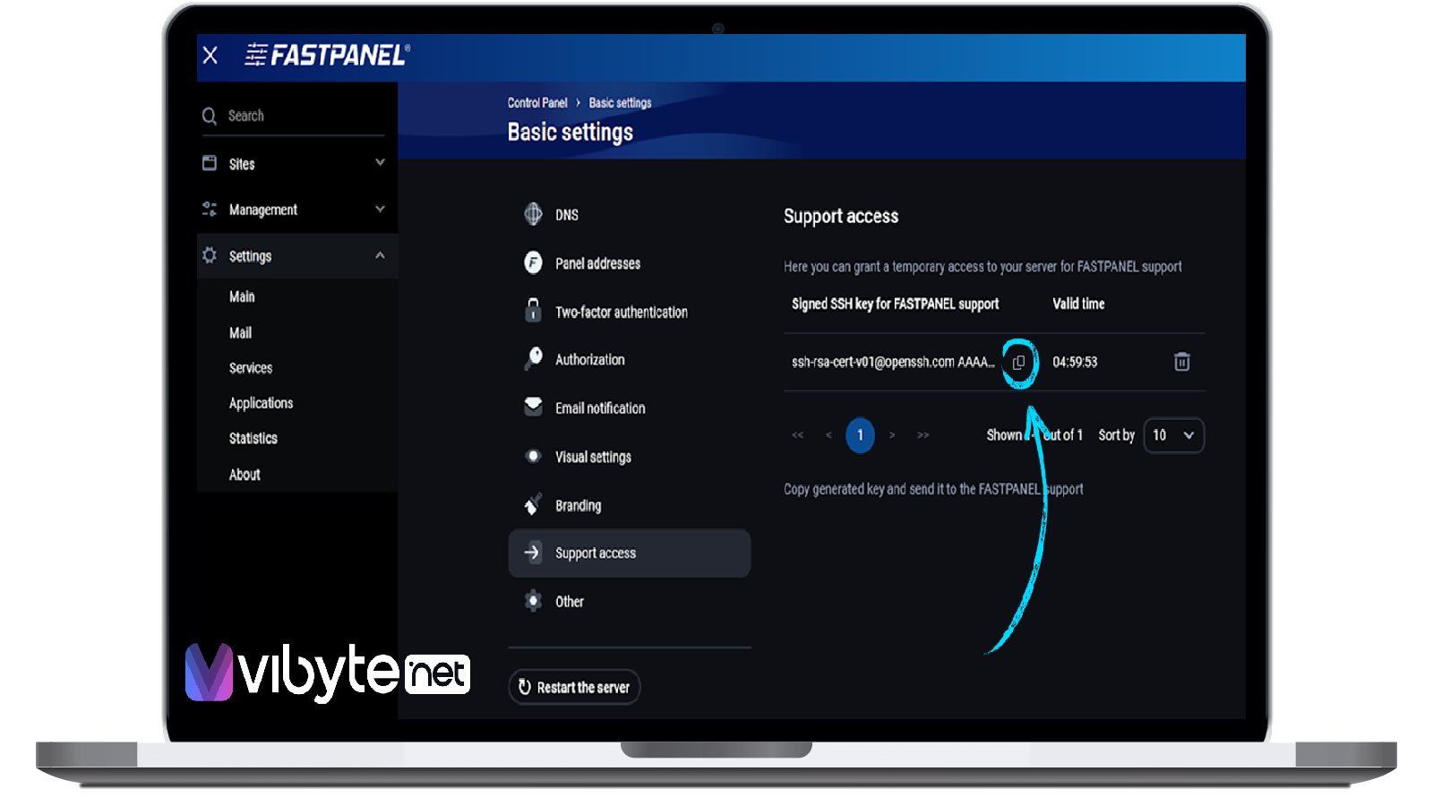This screenshot has height=806, width=1433.
Task: Expand the Management section chevron
Action: pyautogui.click(x=380, y=209)
